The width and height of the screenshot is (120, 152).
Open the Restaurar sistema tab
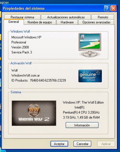(x=22, y=17)
